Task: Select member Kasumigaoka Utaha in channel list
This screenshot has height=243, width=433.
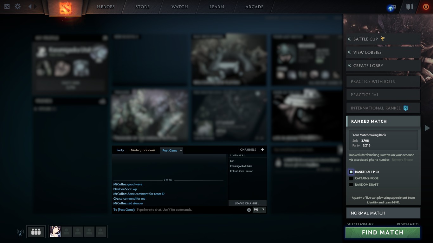Action: point(241,166)
